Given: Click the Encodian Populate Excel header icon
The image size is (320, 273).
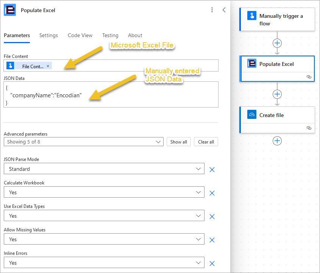Looking at the screenshot, I should pos(10,10).
